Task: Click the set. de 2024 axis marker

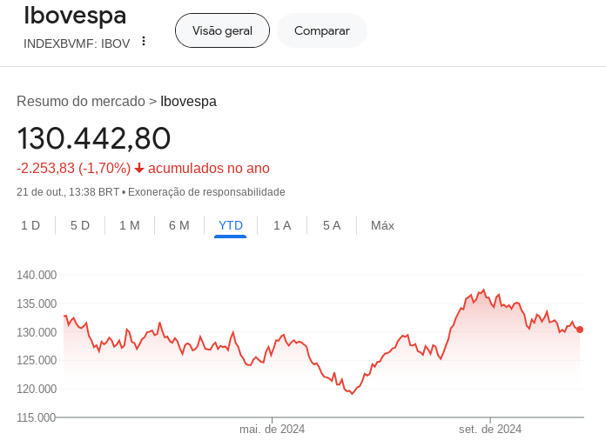Action: pos(490,429)
